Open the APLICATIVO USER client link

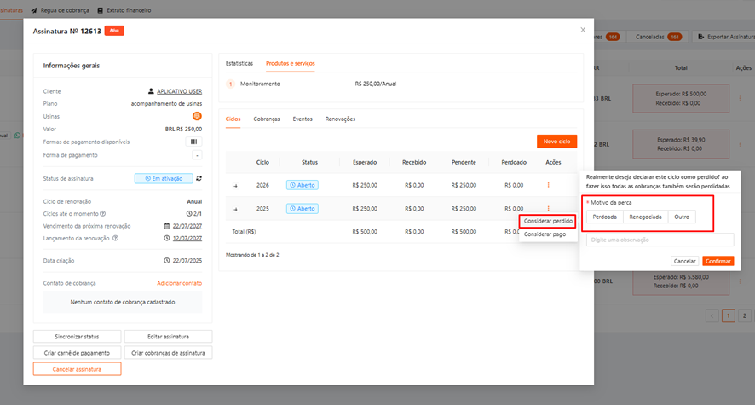[180, 91]
